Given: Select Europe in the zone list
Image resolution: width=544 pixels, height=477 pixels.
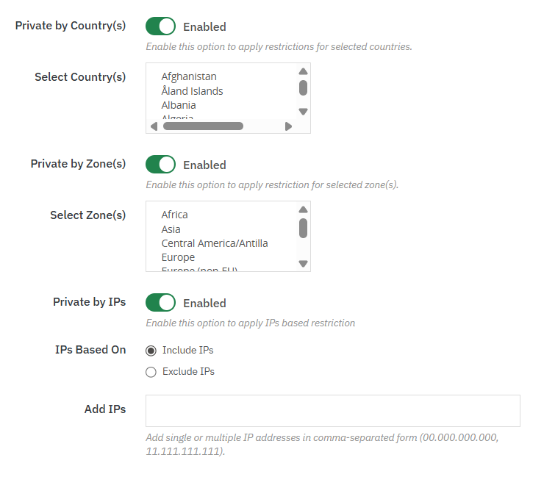Looking at the screenshot, I should coord(179,257).
